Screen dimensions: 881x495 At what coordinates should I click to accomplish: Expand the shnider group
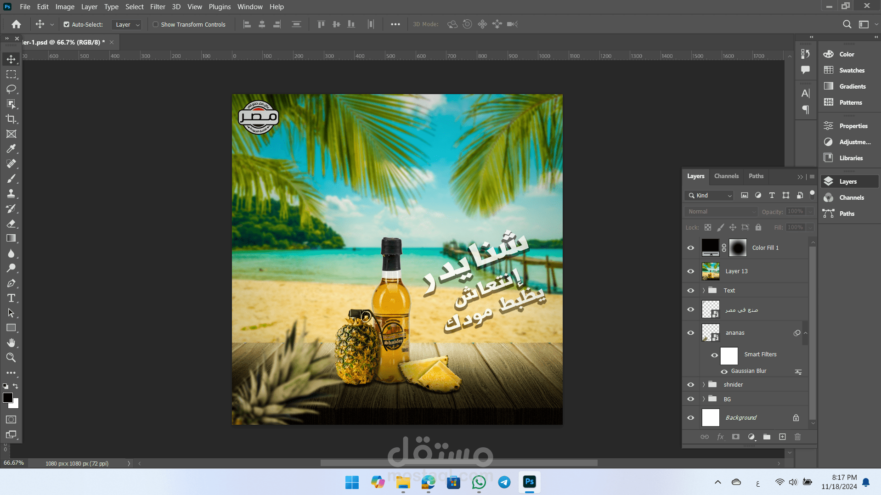coord(703,385)
